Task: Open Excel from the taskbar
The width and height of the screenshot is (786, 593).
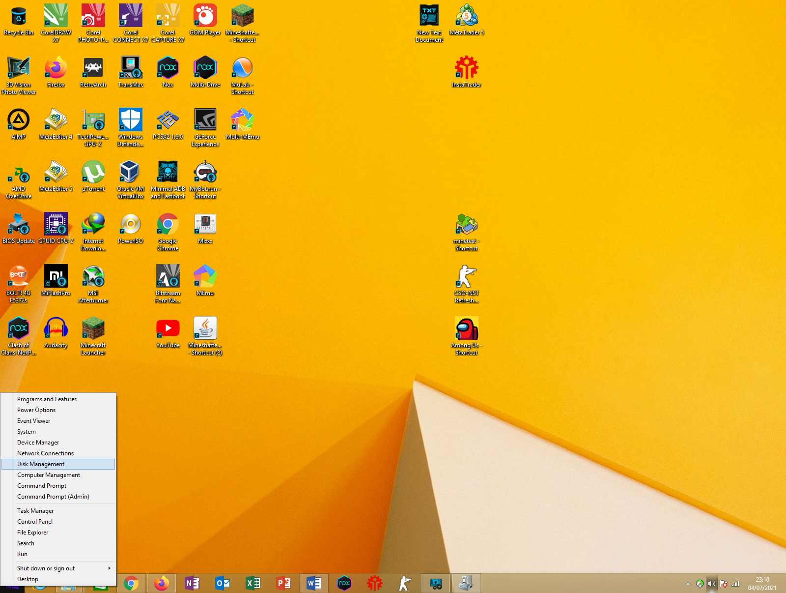Action: point(253,584)
